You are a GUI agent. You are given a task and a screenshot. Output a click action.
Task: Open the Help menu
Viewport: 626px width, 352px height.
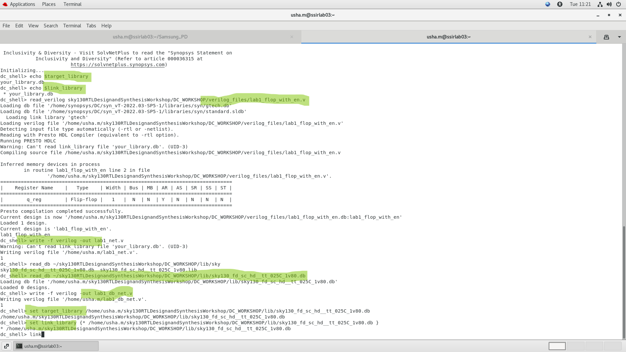tap(106, 26)
